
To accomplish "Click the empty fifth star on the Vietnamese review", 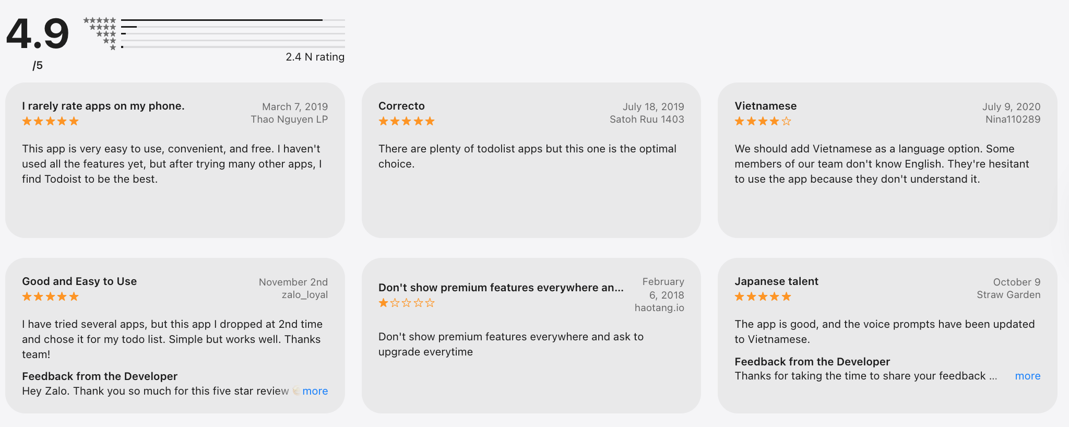I will point(787,121).
